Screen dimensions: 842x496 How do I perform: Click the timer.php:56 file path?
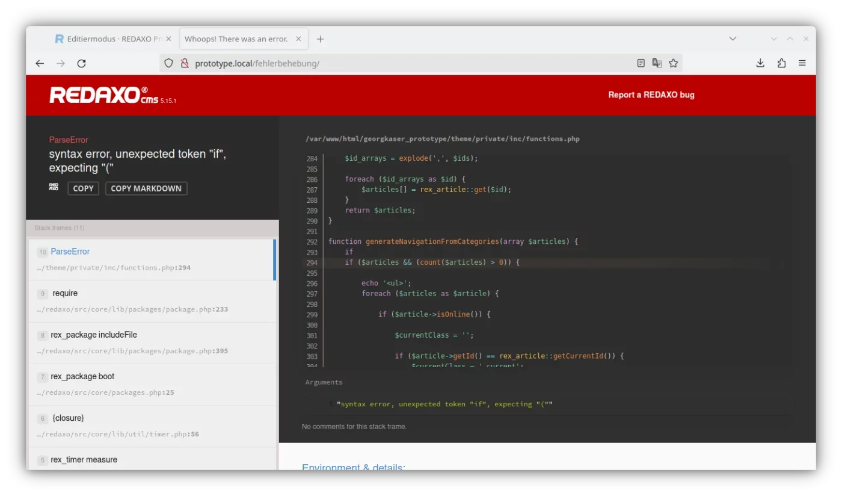(118, 434)
